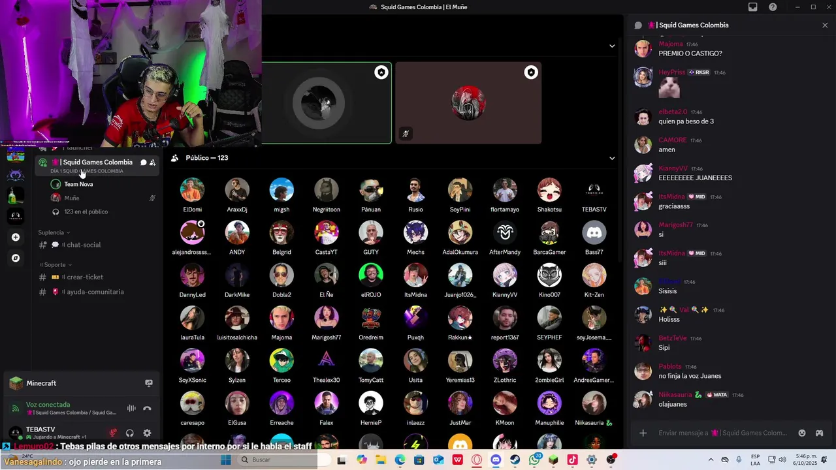The image size is (836, 470).
Task: Click the plus attach button in chat box
Action: pos(643,433)
